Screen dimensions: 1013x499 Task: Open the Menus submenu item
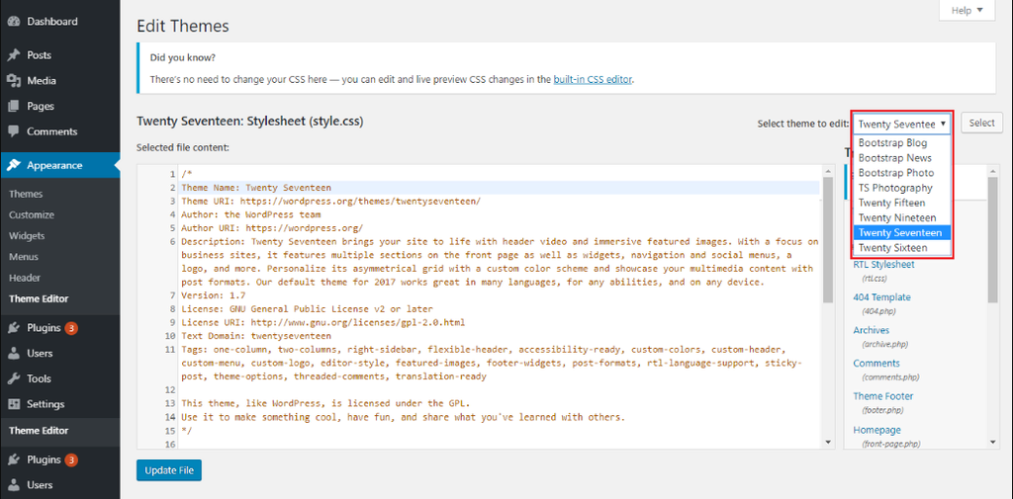point(24,257)
